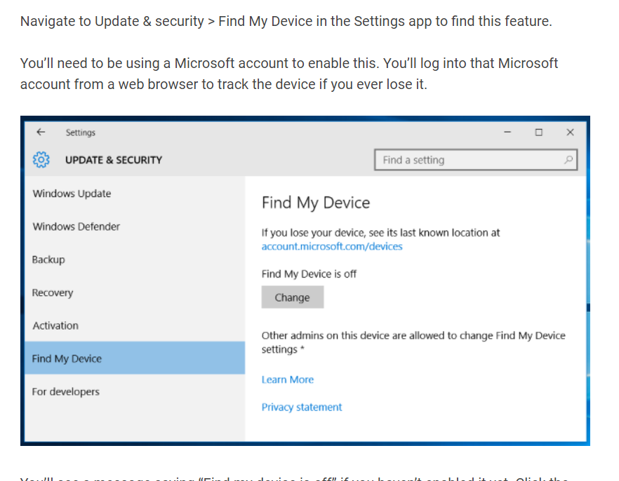This screenshot has width=619, height=481.
Task: Click the back arrow in Settings
Action: [41, 132]
